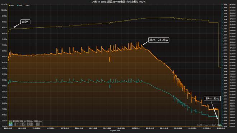
Task: Select the 59m, End annotation box
Action: 212,99
